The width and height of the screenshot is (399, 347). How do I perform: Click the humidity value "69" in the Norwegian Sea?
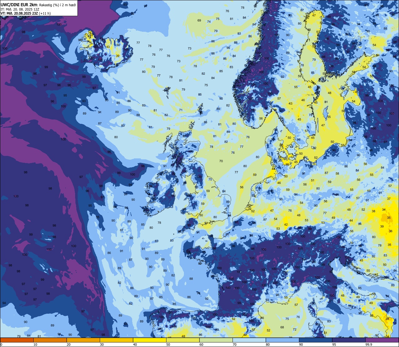pyautogui.click(x=199, y=21)
